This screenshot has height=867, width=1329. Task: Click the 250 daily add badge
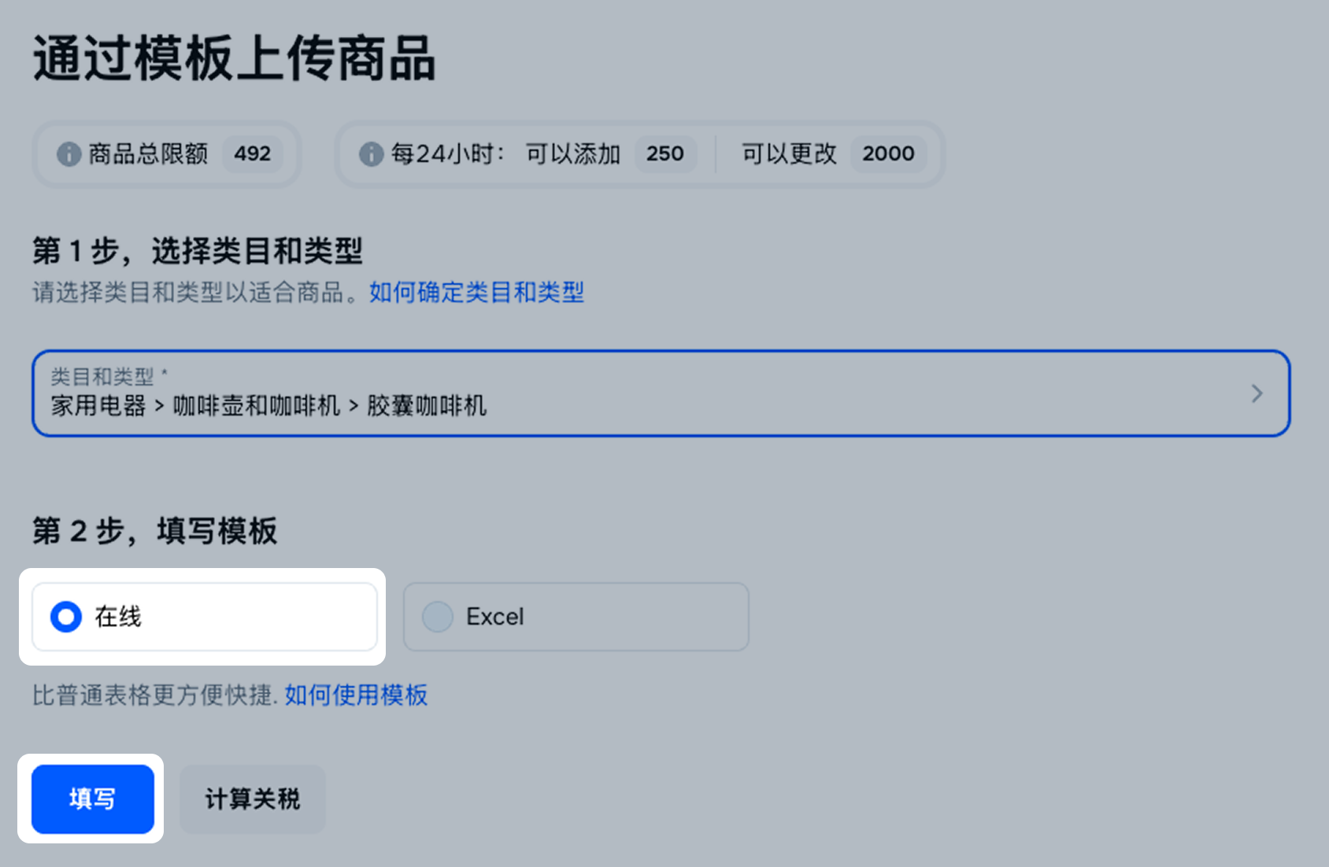click(x=664, y=153)
